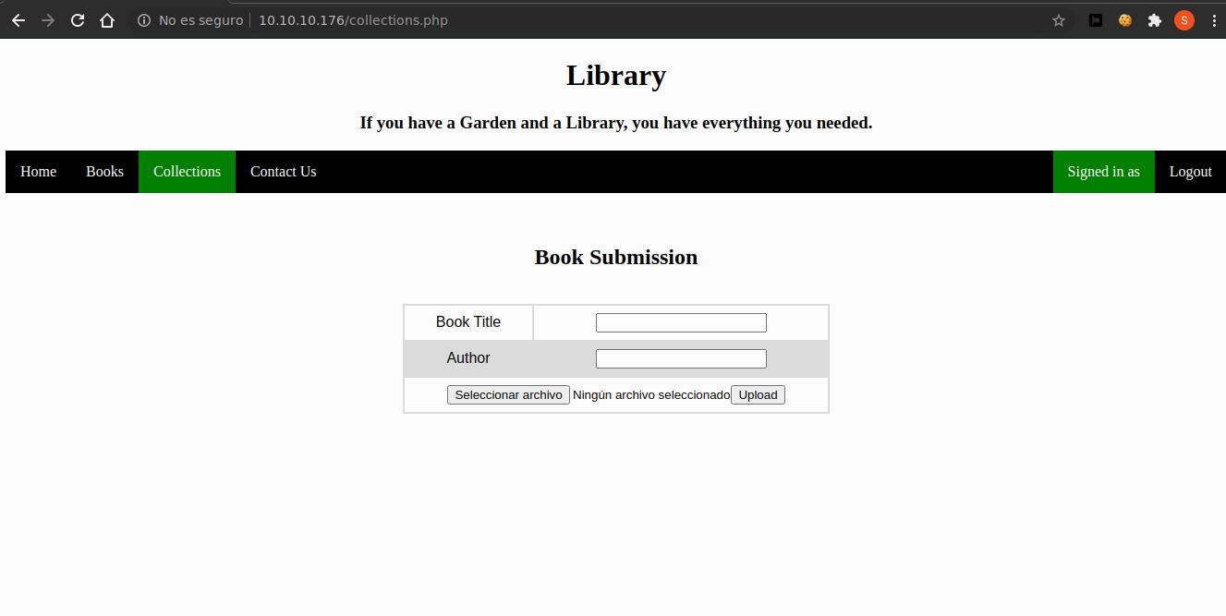Log out using the Logout link

point(1190,172)
